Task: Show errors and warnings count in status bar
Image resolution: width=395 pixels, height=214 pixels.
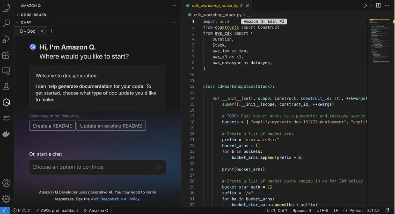Action: pos(21,210)
